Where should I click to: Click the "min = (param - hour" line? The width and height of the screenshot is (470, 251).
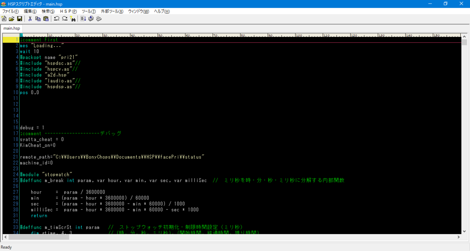(90, 198)
